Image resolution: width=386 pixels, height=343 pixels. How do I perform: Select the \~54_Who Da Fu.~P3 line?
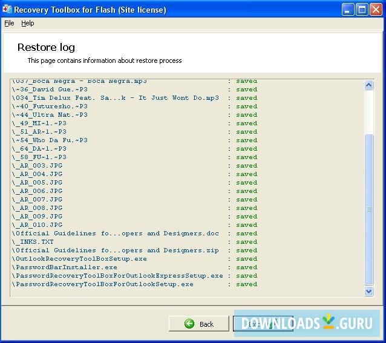pos(135,140)
